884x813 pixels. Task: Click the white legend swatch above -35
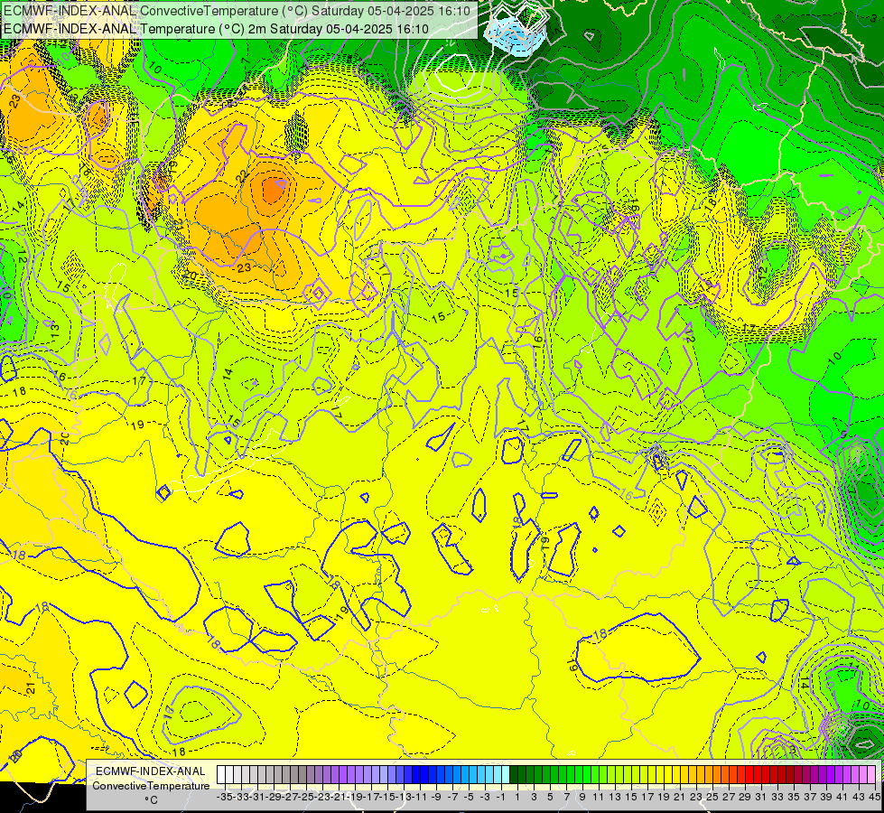click(x=221, y=774)
